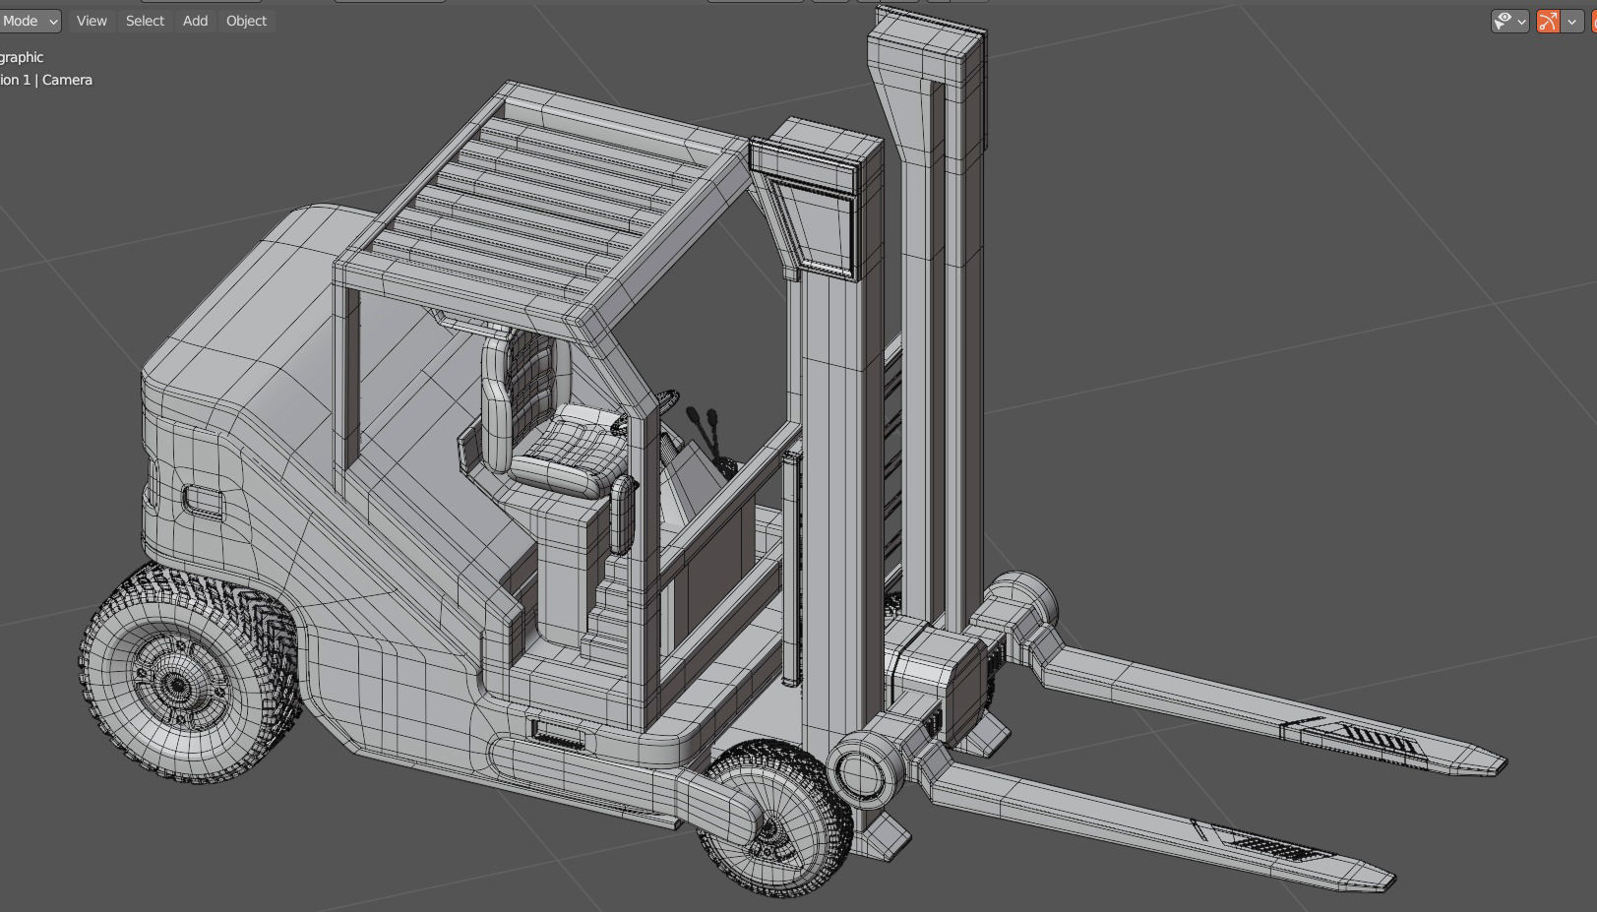Disable the Show Gizmos toggle in the header
The height and width of the screenshot is (912, 1597).
pos(1548,20)
